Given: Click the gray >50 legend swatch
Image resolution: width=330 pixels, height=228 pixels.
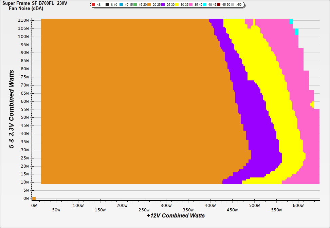Looking at the screenshot, I should [233, 5].
